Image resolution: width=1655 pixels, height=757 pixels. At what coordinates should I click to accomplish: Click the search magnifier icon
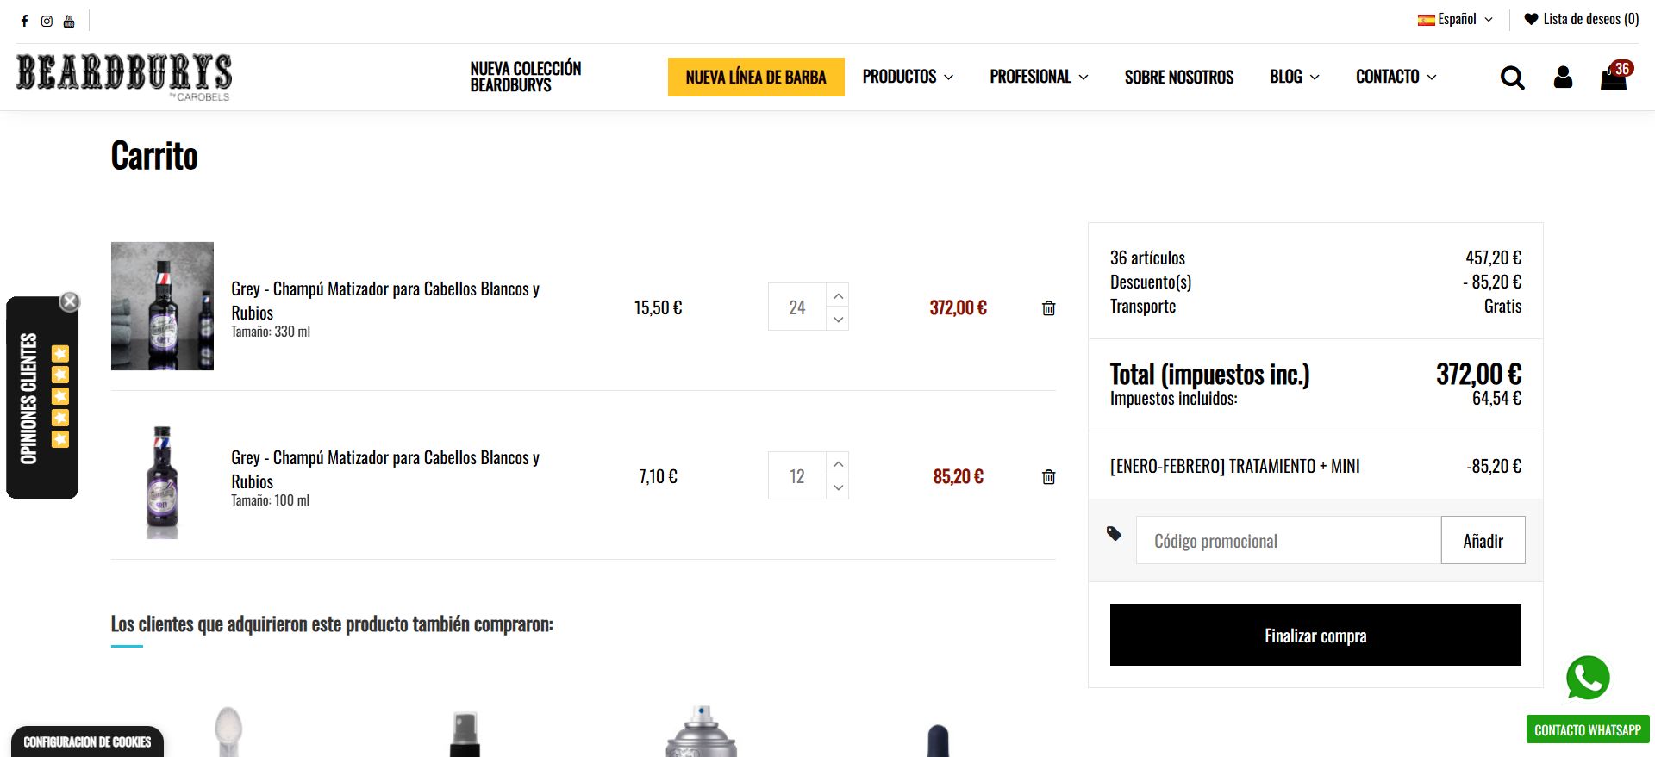tap(1512, 78)
